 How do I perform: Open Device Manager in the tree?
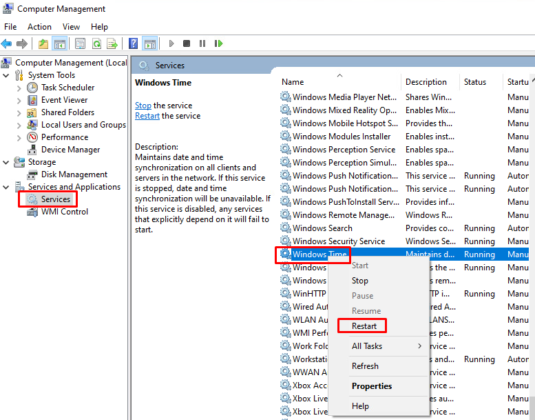click(x=71, y=150)
